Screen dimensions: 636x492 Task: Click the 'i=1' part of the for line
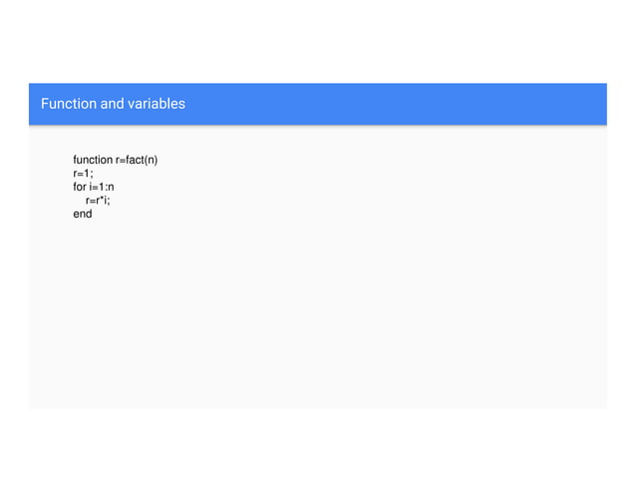pyautogui.click(x=97, y=187)
